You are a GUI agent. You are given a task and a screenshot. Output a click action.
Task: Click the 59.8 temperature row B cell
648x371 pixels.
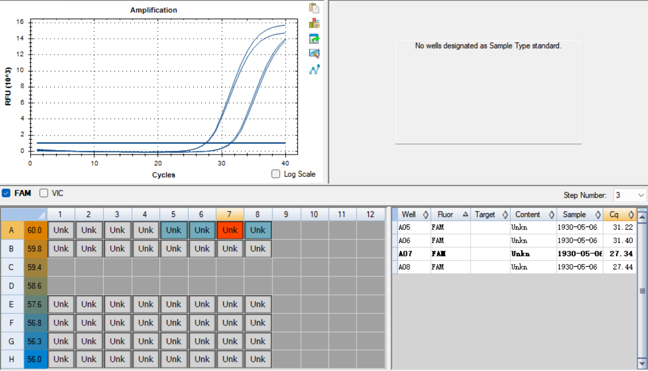point(35,249)
